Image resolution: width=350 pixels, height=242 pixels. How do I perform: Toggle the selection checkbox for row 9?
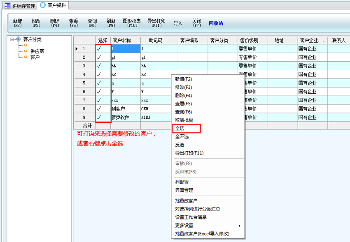[99, 118]
